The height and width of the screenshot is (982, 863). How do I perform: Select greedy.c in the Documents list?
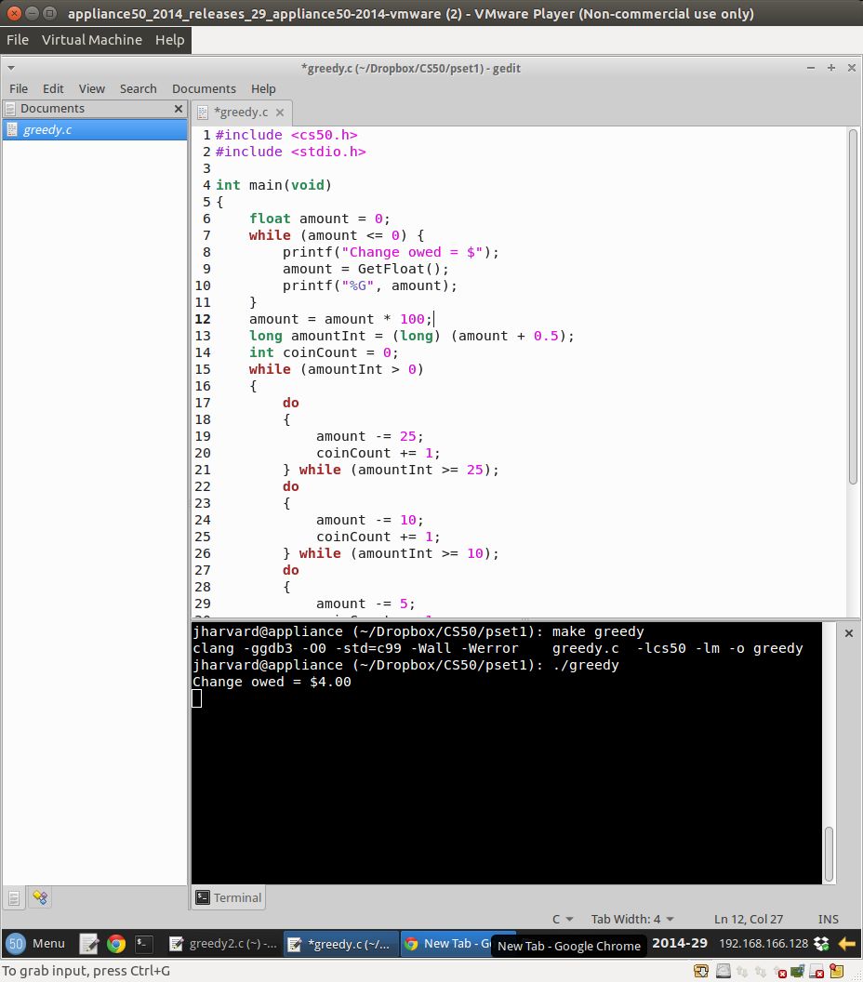95,129
